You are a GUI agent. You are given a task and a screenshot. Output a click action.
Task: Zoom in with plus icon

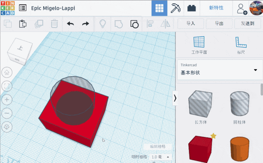7,100
